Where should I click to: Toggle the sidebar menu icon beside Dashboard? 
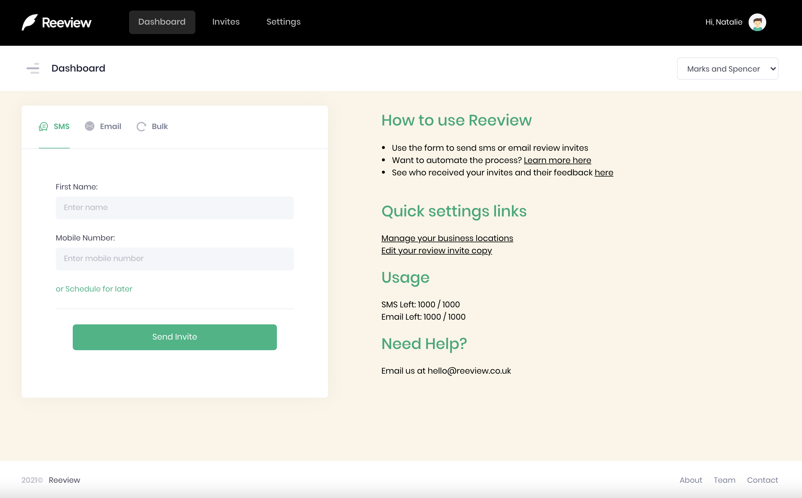33,68
